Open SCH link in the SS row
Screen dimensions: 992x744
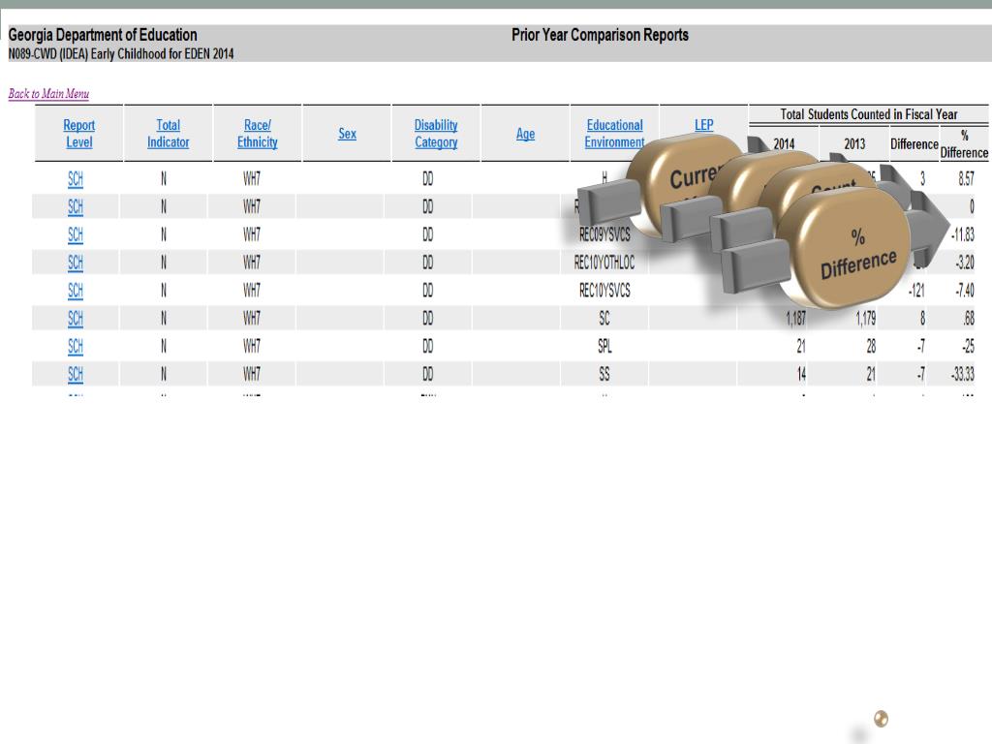pos(76,374)
